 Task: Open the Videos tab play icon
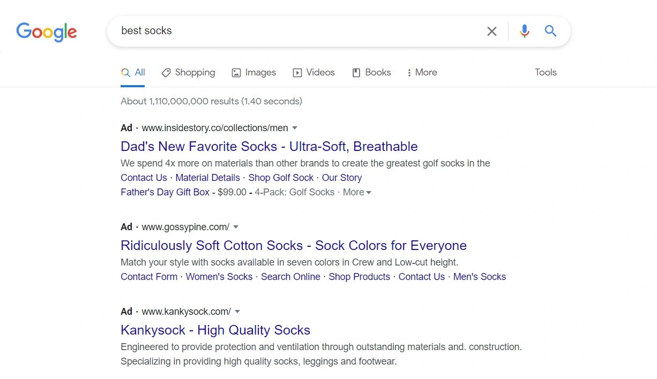pos(297,73)
